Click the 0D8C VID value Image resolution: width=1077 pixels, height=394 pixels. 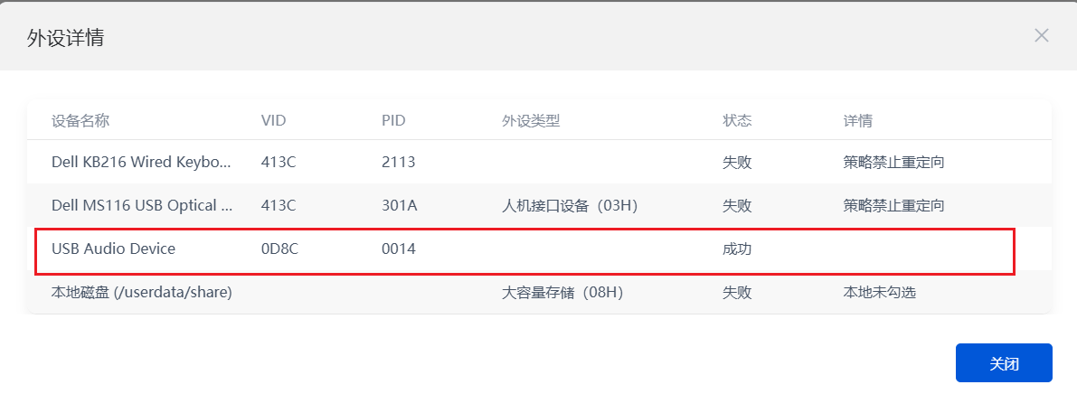[x=279, y=249]
